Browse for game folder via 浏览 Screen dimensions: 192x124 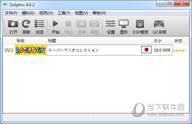[40, 27]
